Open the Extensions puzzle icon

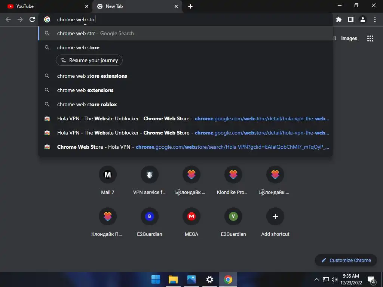tap(339, 19)
